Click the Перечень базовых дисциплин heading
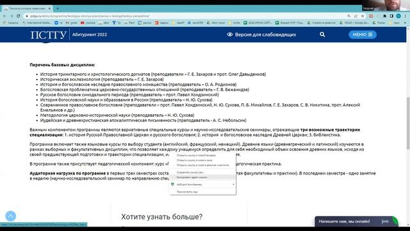The image size is (410, 231). [x=62, y=65]
